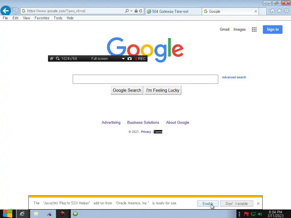
Task: Open the Privacy link
Action: coord(146,132)
